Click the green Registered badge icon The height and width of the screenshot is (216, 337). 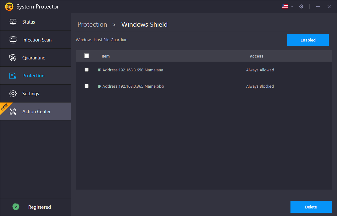tap(16, 207)
